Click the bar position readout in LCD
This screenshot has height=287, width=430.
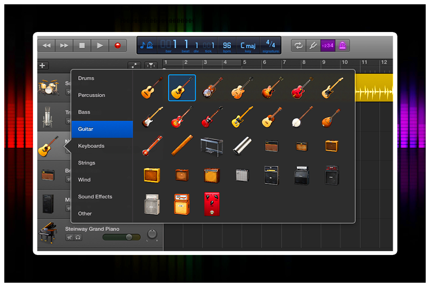tap(168, 45)
